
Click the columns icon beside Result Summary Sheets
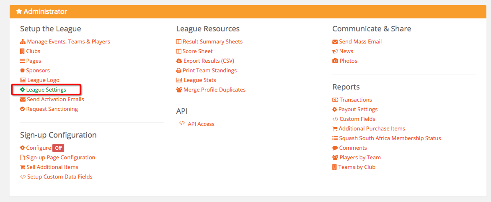click(179, 41)
